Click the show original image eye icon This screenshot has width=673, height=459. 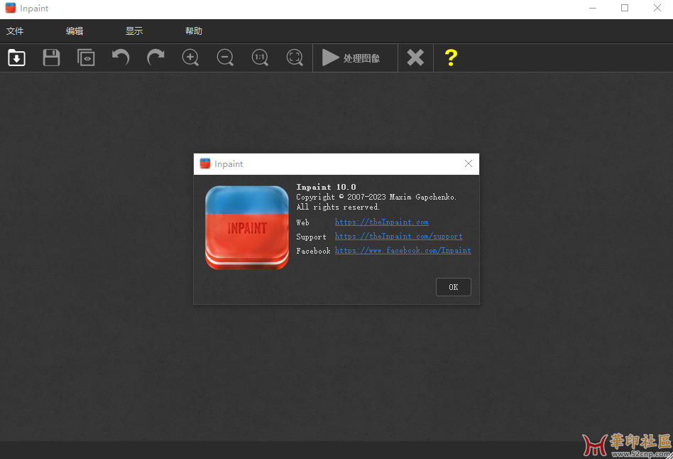tap(86, 58)
